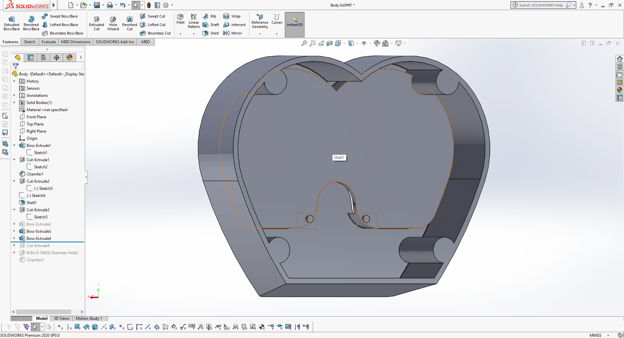Click the Shell feature icon
The height and width of the screenshot is (338, 624).
click(x=206, y=33)
